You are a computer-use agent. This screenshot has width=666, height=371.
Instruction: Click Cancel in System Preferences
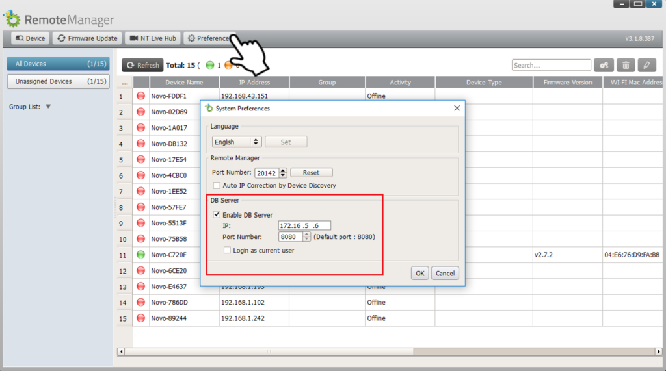(445, 274)
